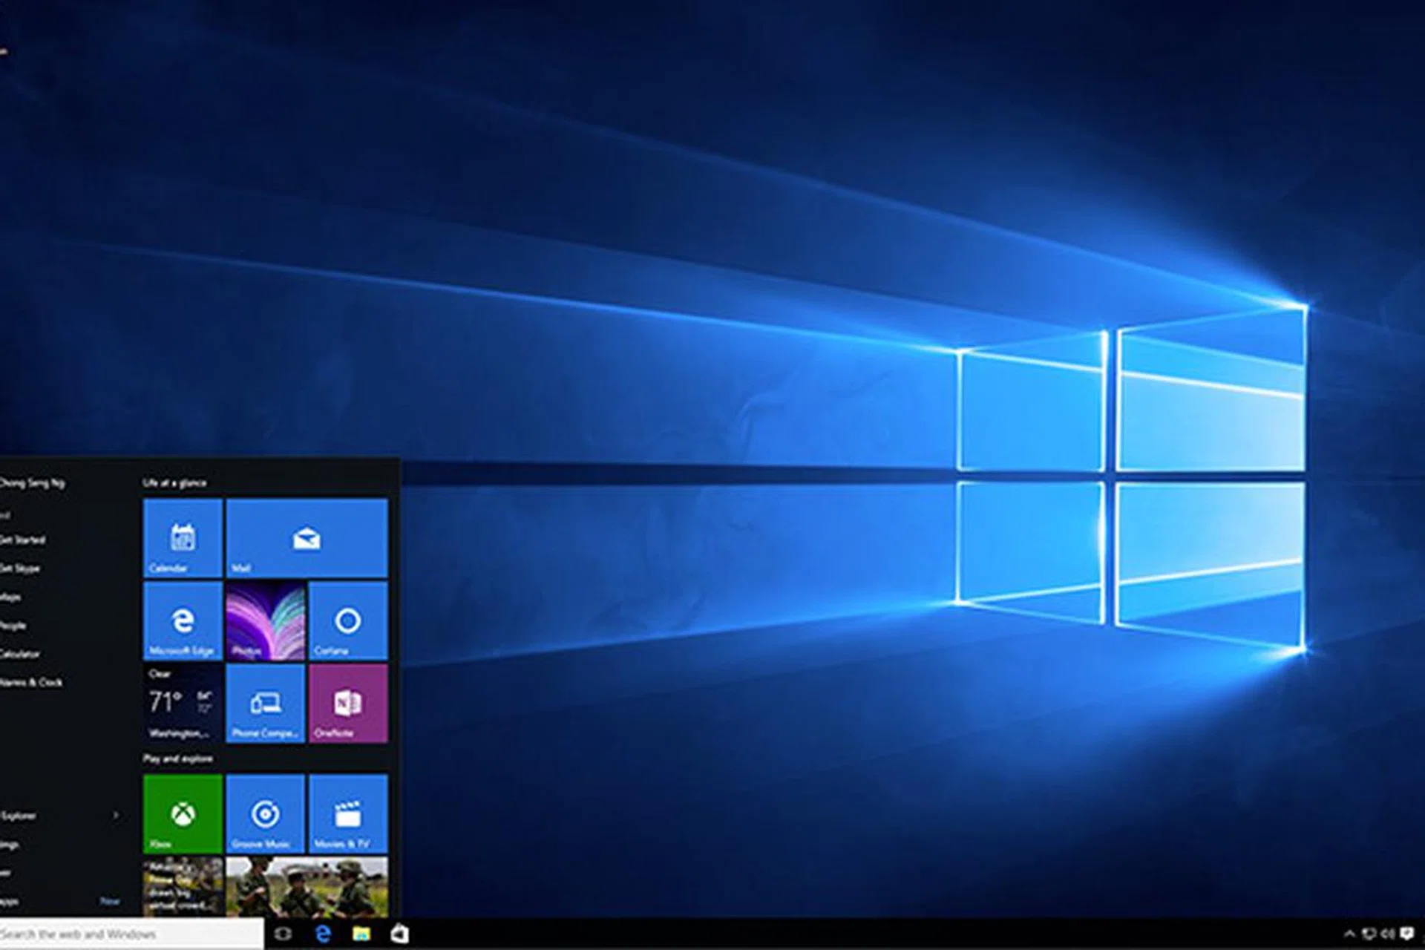Open the Mail tile
1425x950 pixels.
pyautogui.click(x=307, y=538)
